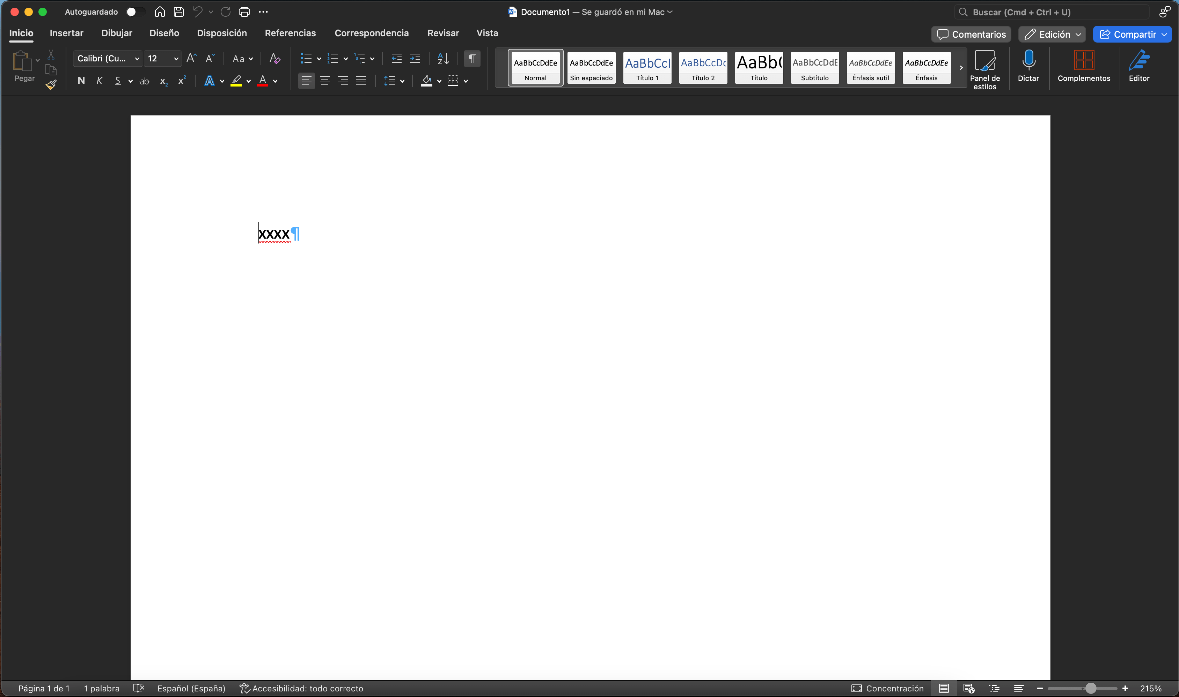The width and height of the screenshot is (1179, 697).
Task: Open the Editor pane
Action: (1138, 66)
